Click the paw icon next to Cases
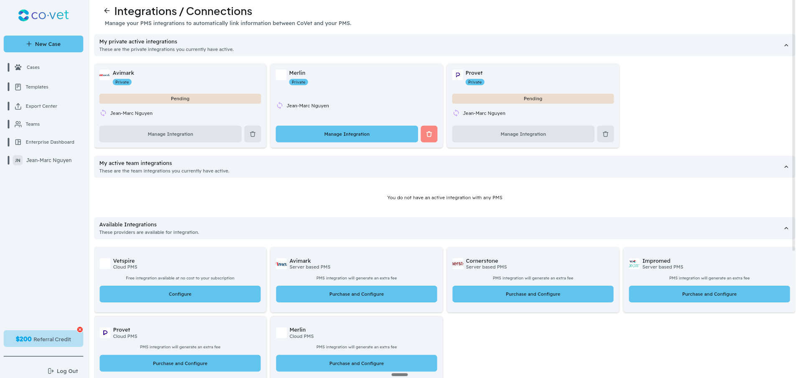Screen dimensions: 801x378 click(18, 67)
